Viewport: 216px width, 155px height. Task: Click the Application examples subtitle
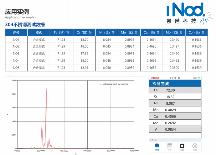[x=20, y=17]
